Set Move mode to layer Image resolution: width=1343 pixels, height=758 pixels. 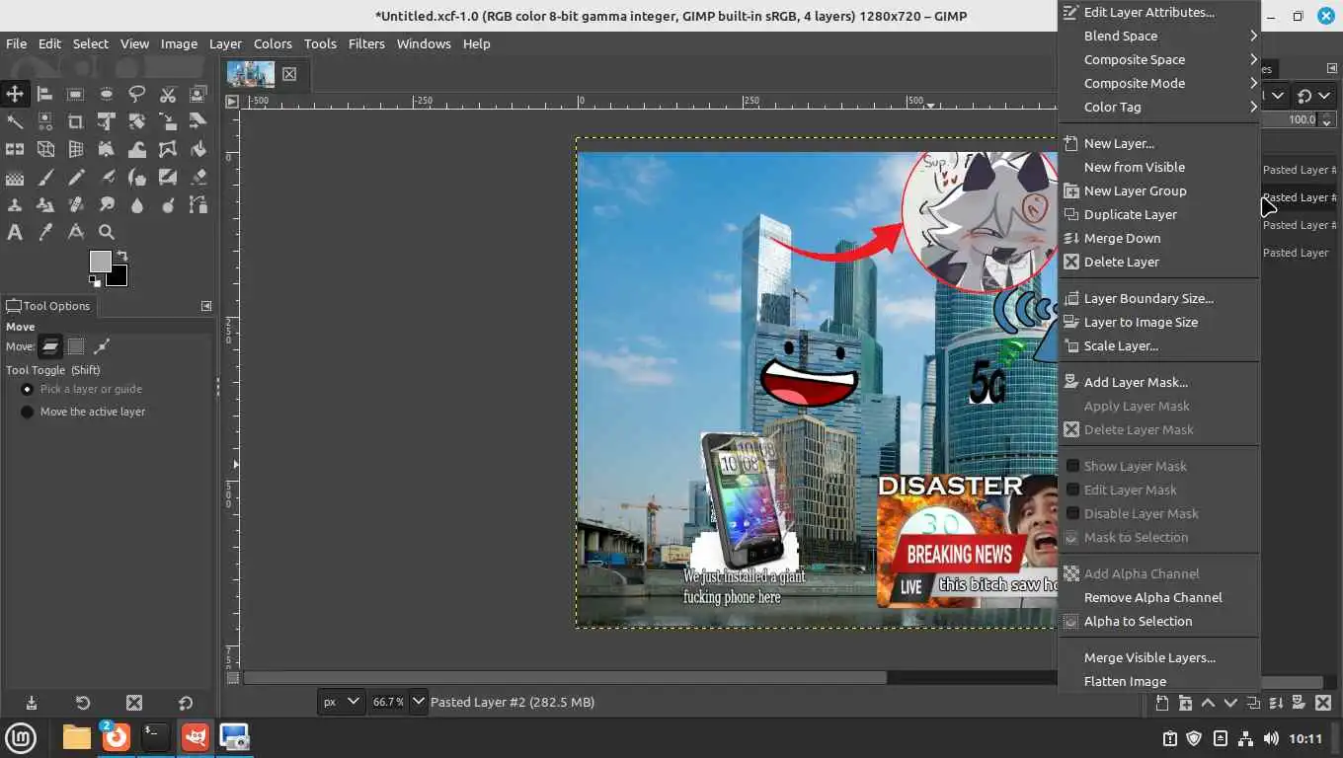[x=50, y=346]
